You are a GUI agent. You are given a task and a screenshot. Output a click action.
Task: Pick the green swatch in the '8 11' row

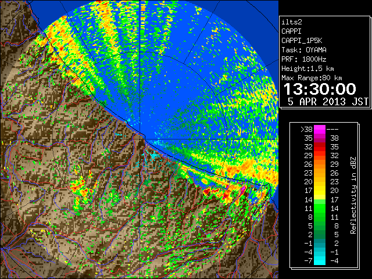(320, 217)
